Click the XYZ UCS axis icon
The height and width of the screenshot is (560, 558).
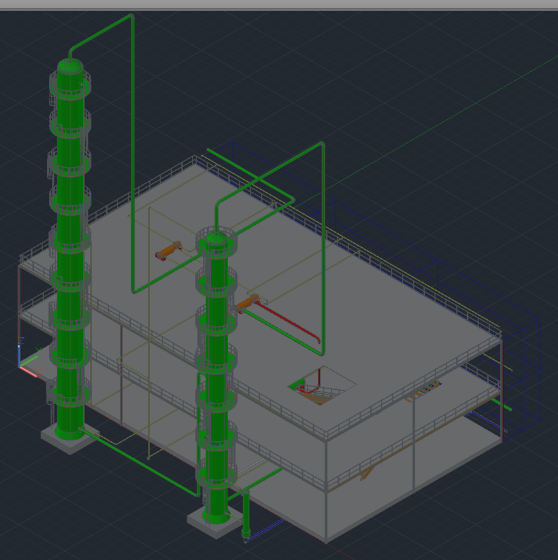pyautogui.click(x=28, y=357)
